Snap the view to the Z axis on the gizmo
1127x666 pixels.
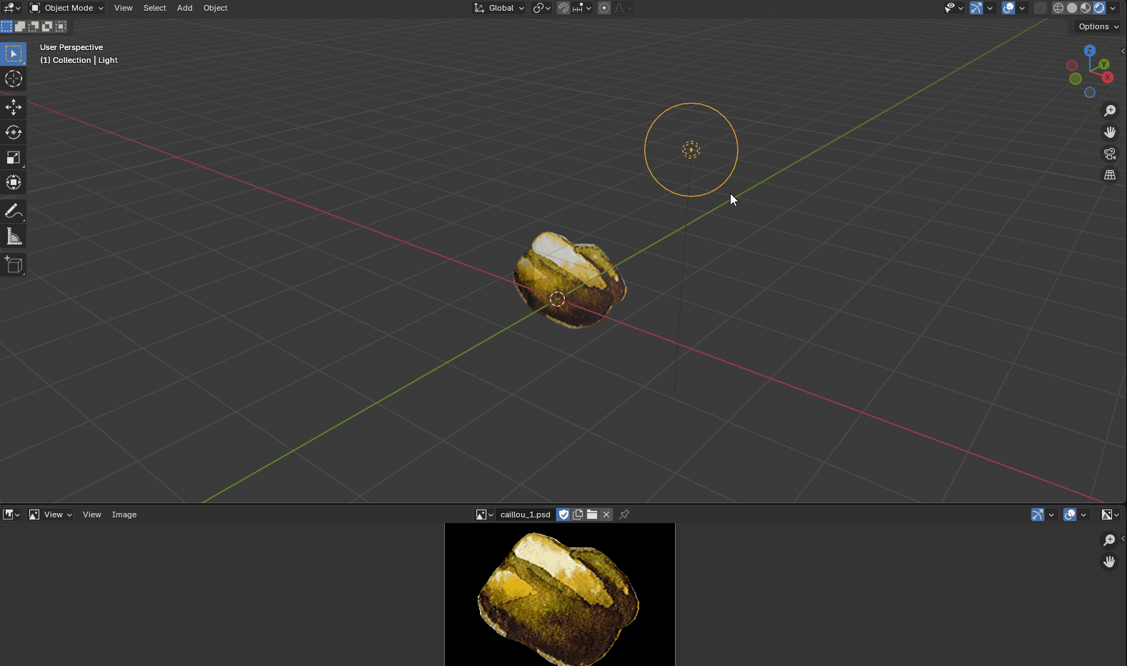1090,51
